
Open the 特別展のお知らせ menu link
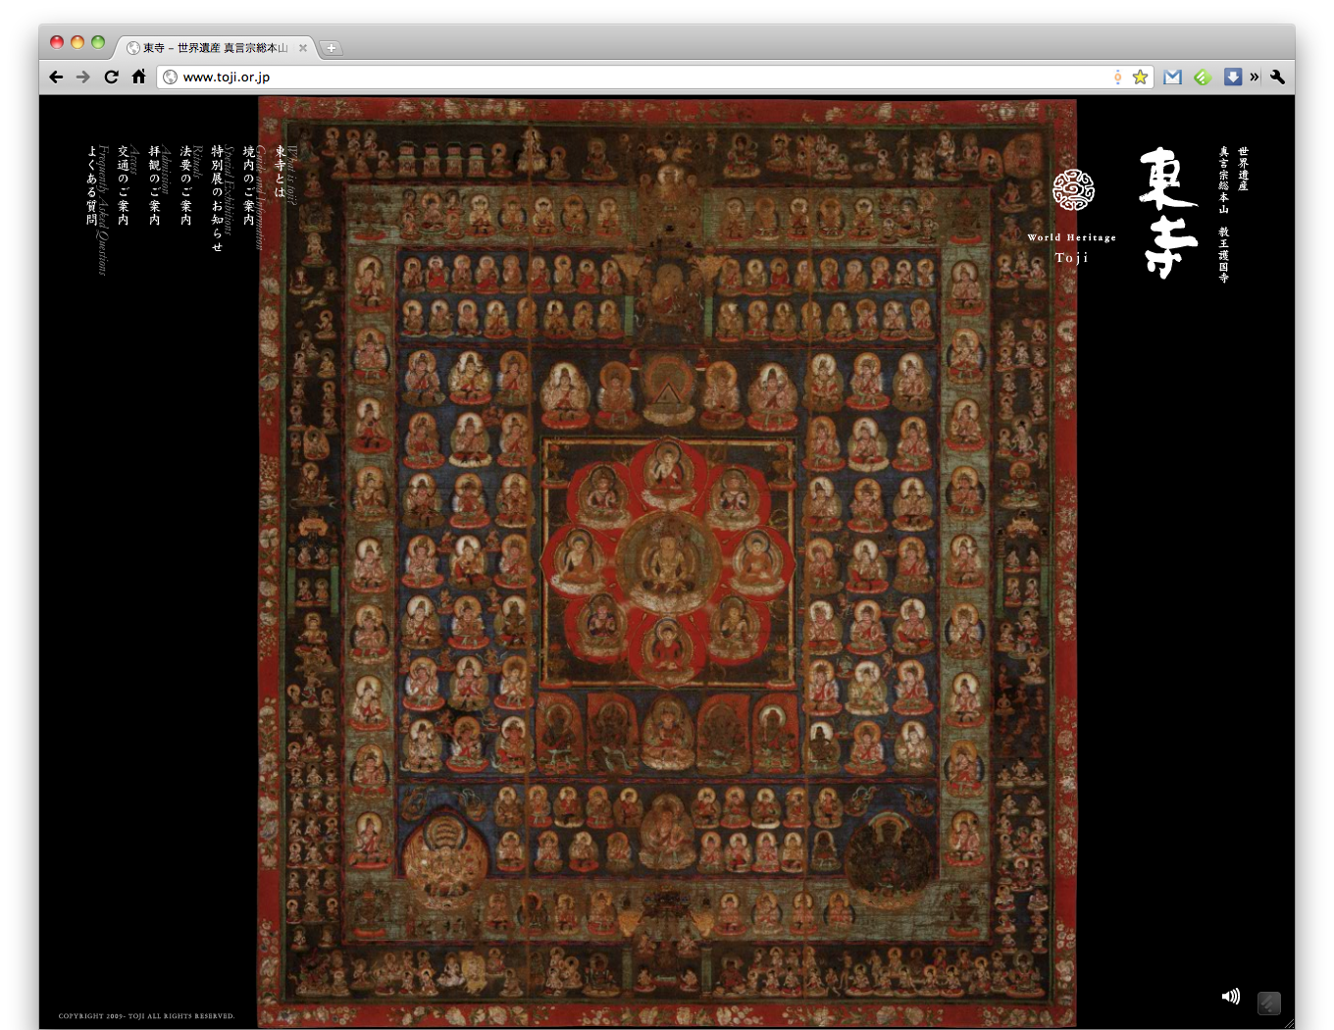point(218,198)
